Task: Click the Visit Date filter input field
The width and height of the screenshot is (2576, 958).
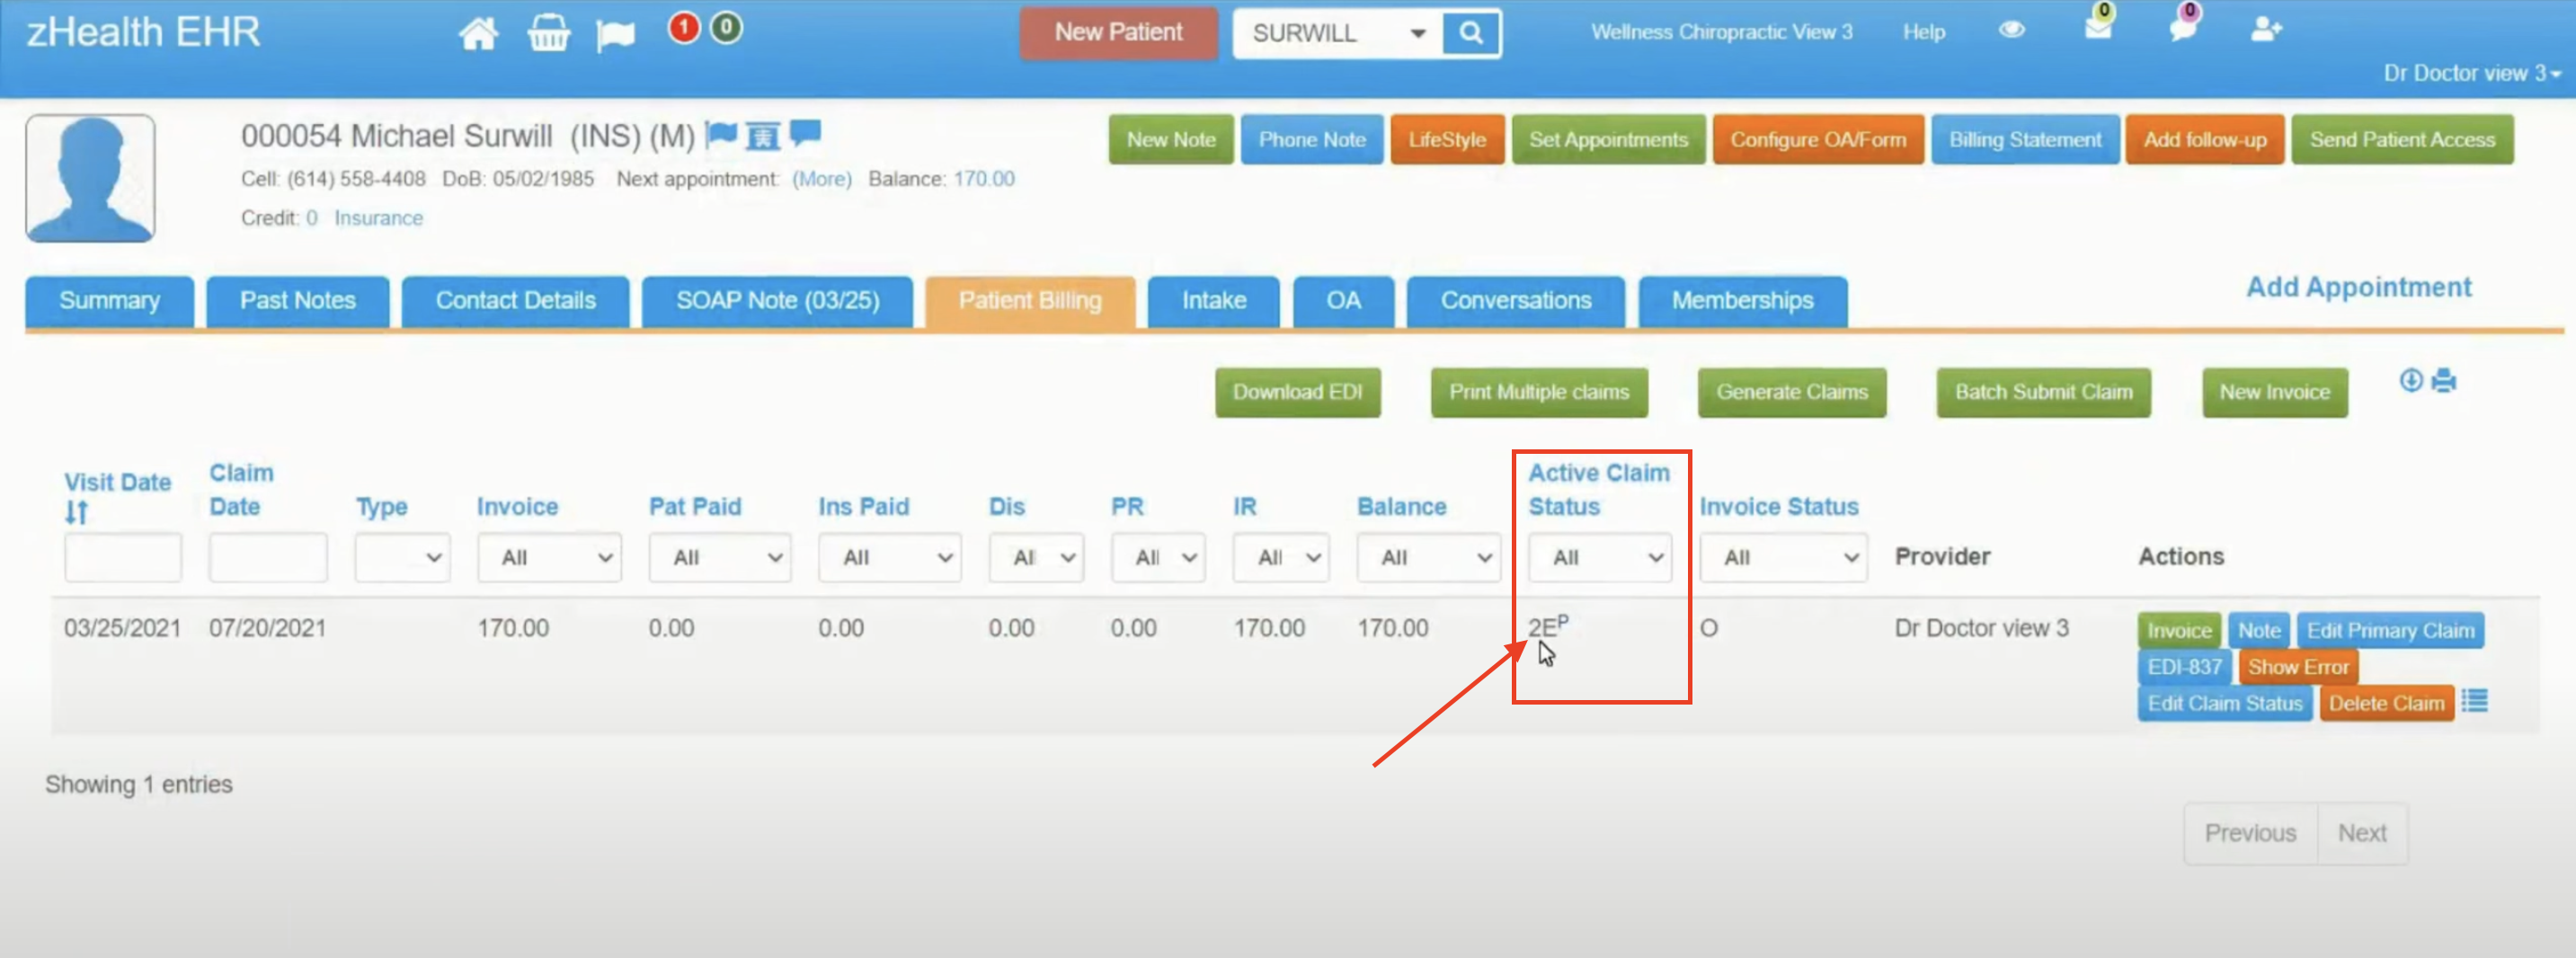Action: click(123, 557)
